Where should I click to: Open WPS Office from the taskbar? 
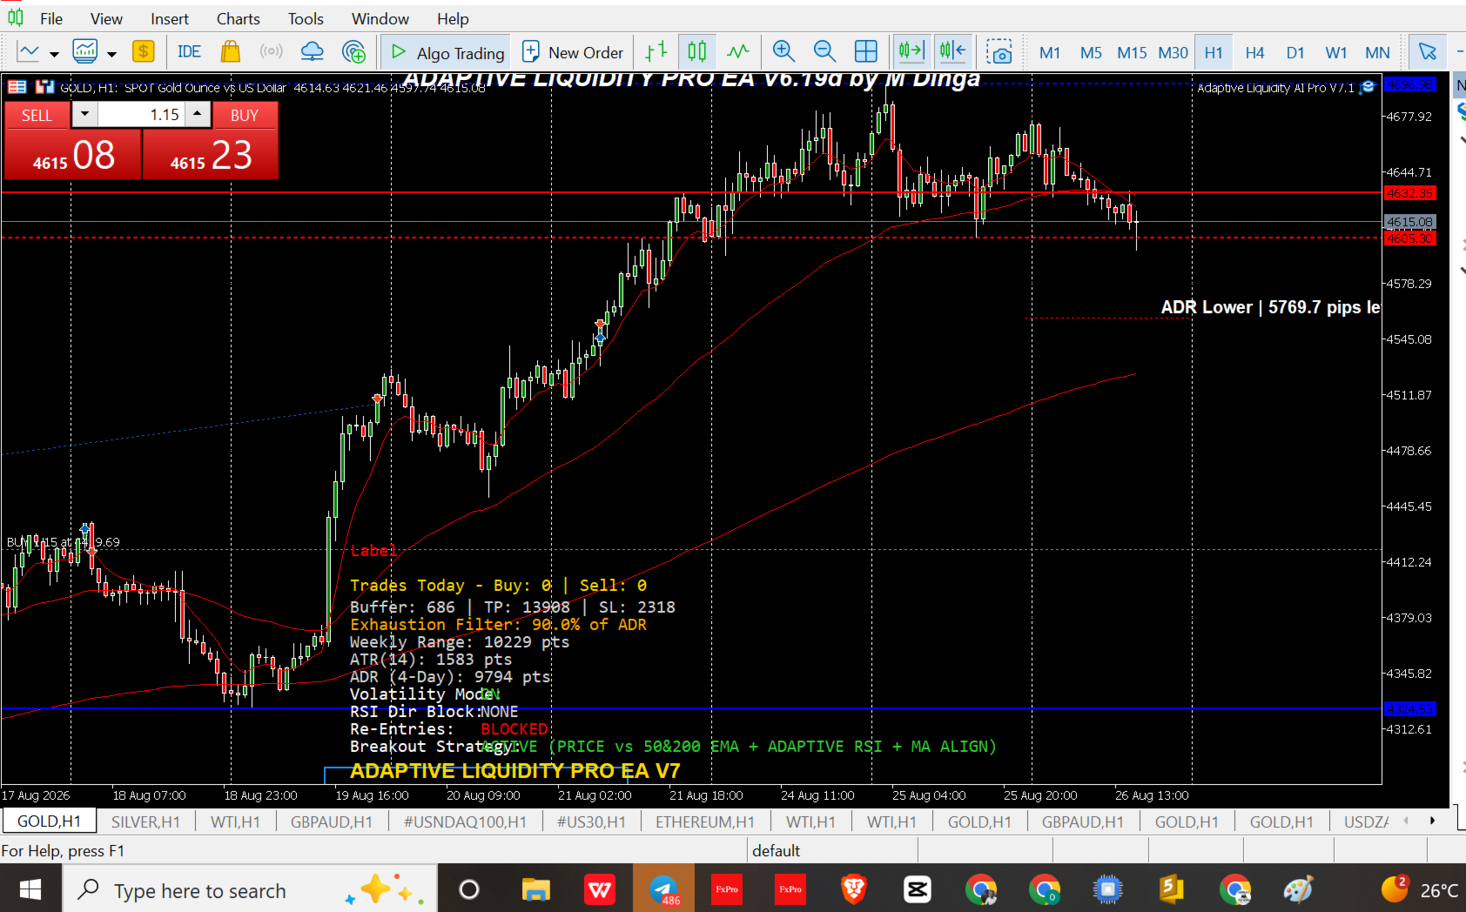click(600, 889)
